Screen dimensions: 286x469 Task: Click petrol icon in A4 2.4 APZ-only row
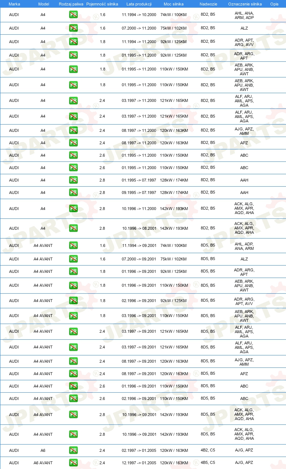pyautogui.click(x=73, y=142)
